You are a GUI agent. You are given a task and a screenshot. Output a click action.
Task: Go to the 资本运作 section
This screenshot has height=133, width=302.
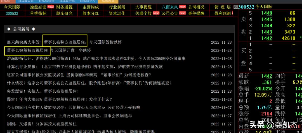point(117,13)
